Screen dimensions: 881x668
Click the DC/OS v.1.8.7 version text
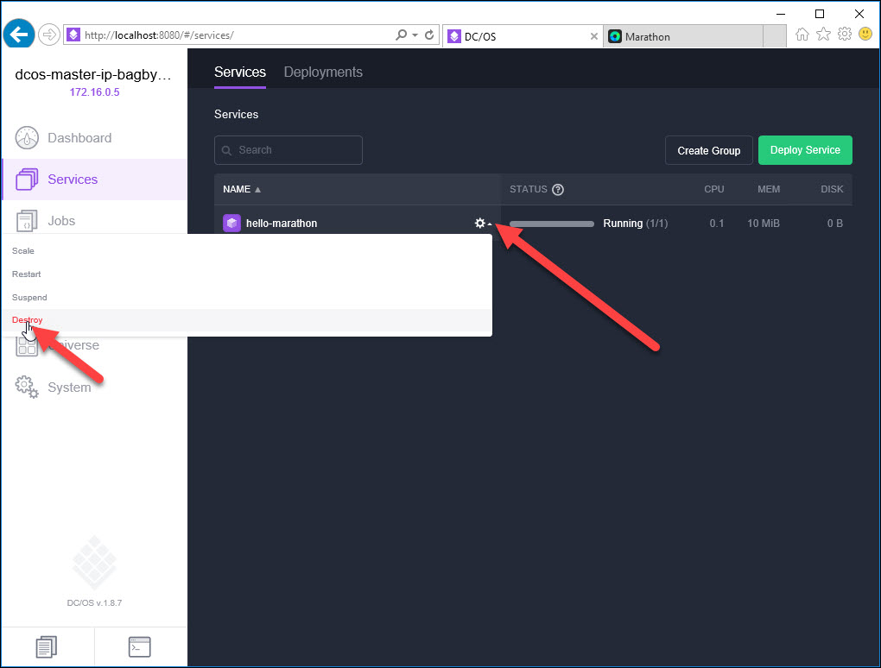(94, 603)
